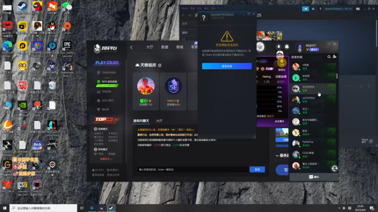Go back with the 5E back arrow
378x212 pixels.
(x=131, y=48)
